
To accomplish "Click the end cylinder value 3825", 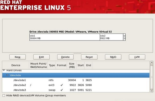I will (89, 80).
